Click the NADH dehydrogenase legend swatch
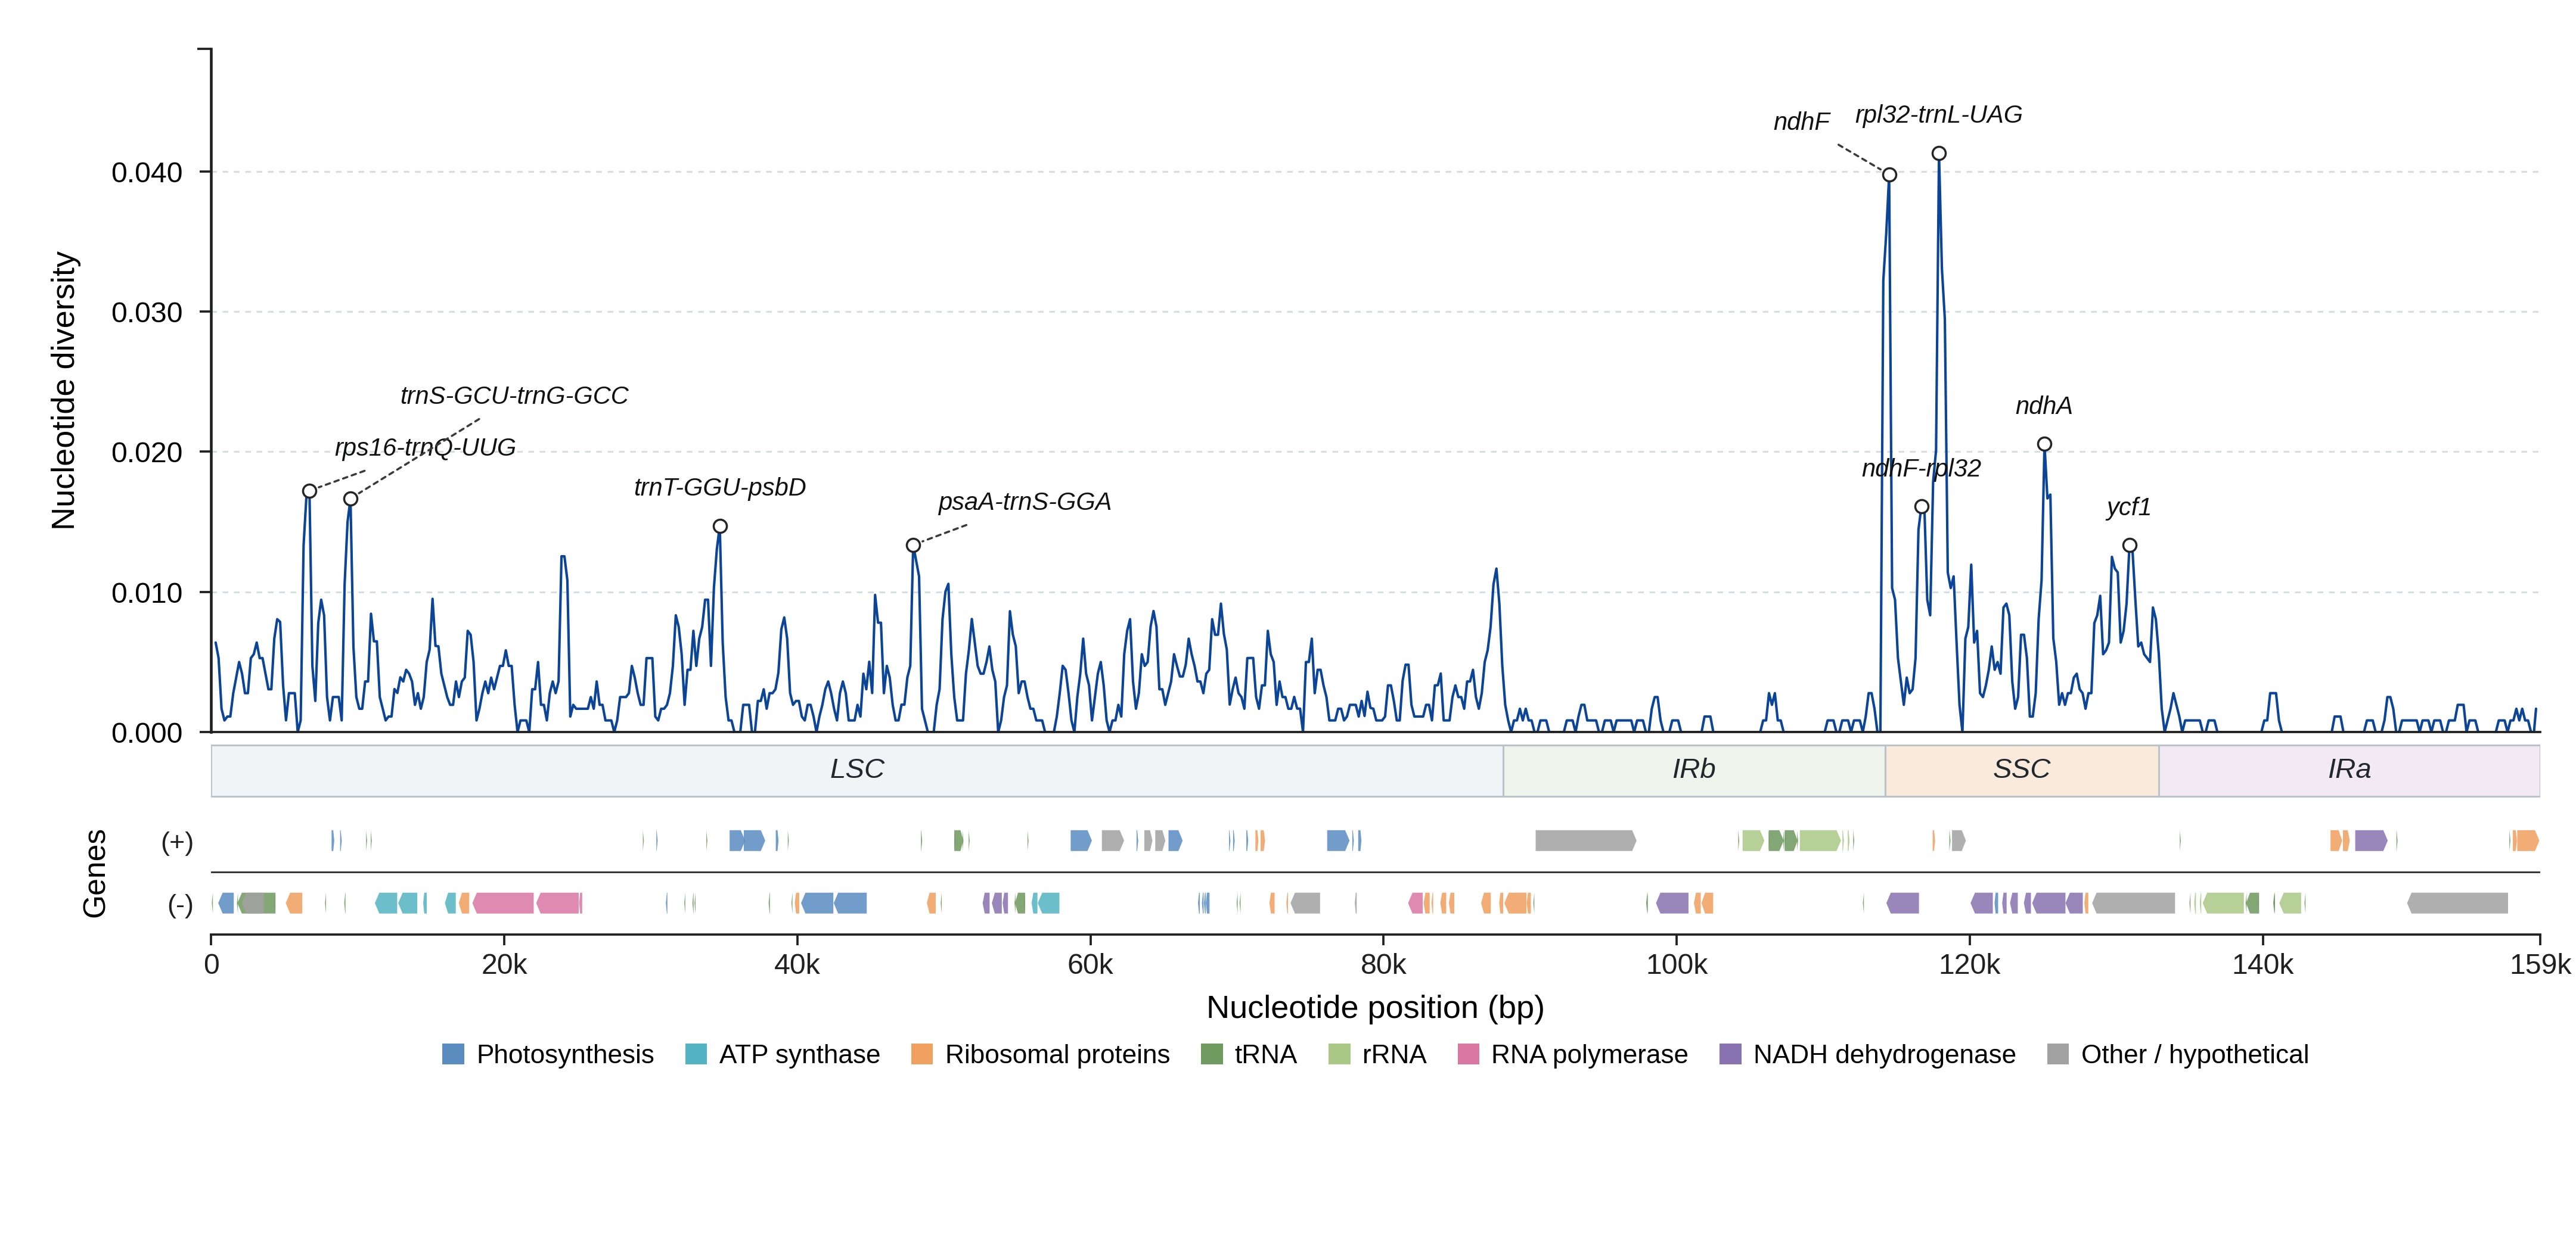The height and width of the screenshot is (1252, 2576). click(1730, 1054)
